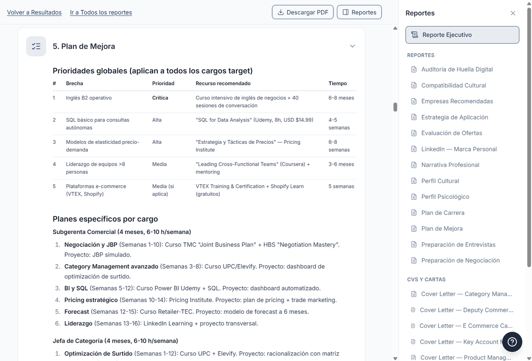The width and height of the screenshot is (532, 361).
Task: Click the checklist icon beside Plan de Mejora
Action: 36,46
